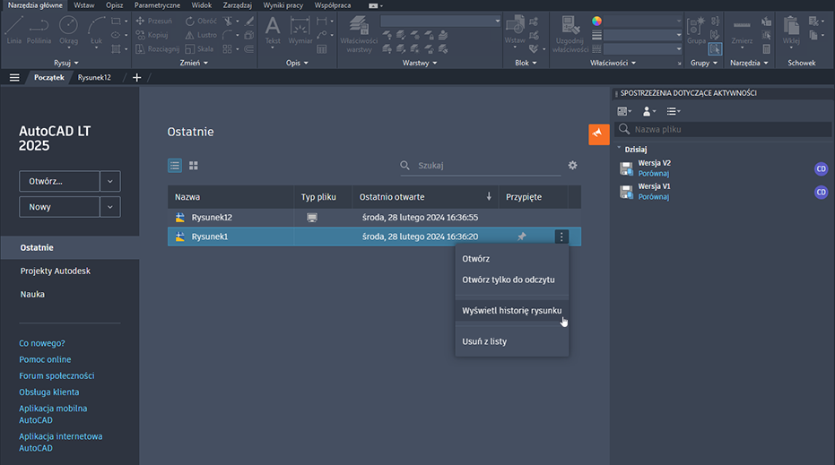Viewport: 835px width, 465px height.
Task: Choose Wyświetl historię rysunku from context menu
Action: (x=512, y=311)
